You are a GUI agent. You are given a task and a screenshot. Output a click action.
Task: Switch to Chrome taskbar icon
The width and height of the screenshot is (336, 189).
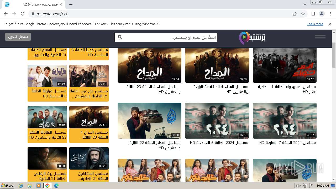pos(47,186)
